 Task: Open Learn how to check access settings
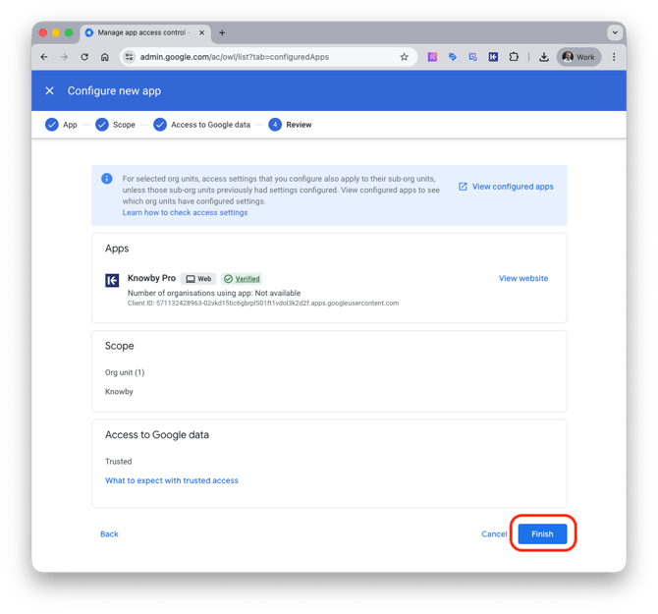(185, 212)
